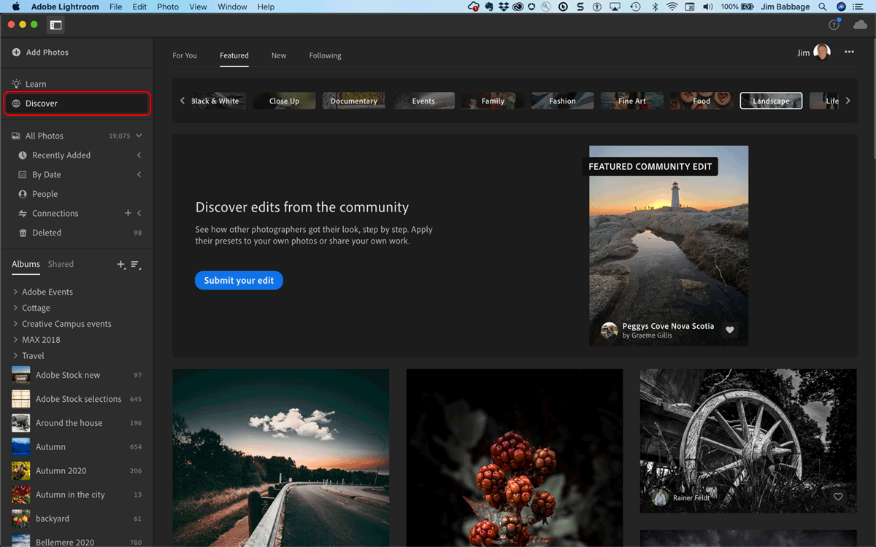
Task: Select the Black & White category
Action: point(218,101)
